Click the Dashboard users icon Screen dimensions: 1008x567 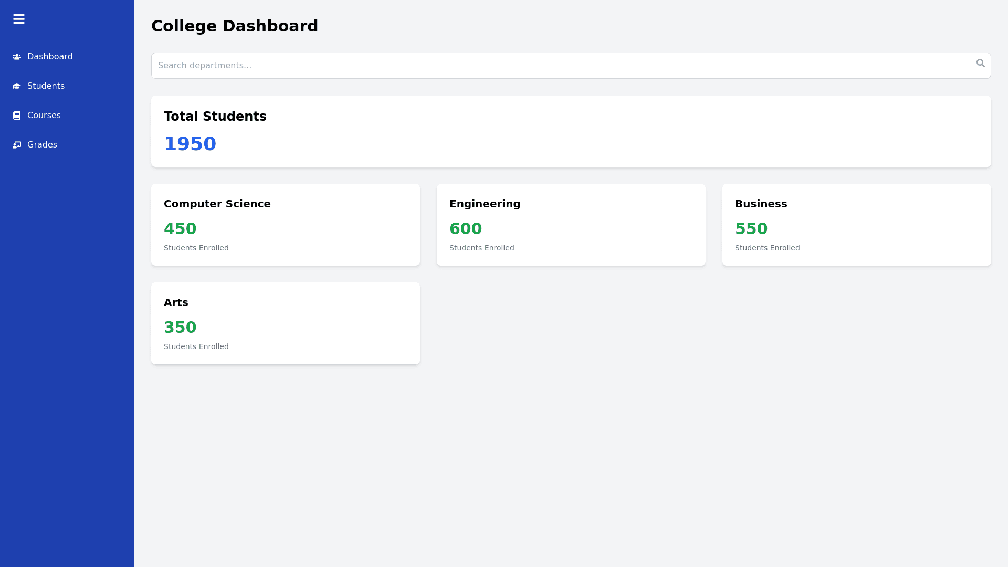[x=17, y=57]
